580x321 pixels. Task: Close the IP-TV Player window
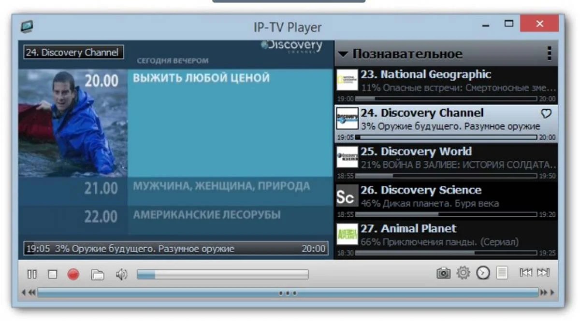[x=539, y=24]
